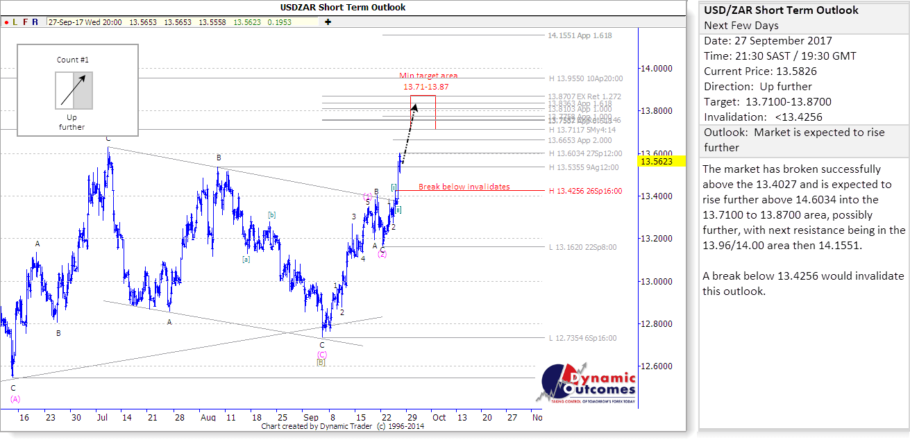This screenshot has width=910, height=440.
Task: Click the paragraph starting 'A break below 13.4256'
Action: 803,284
